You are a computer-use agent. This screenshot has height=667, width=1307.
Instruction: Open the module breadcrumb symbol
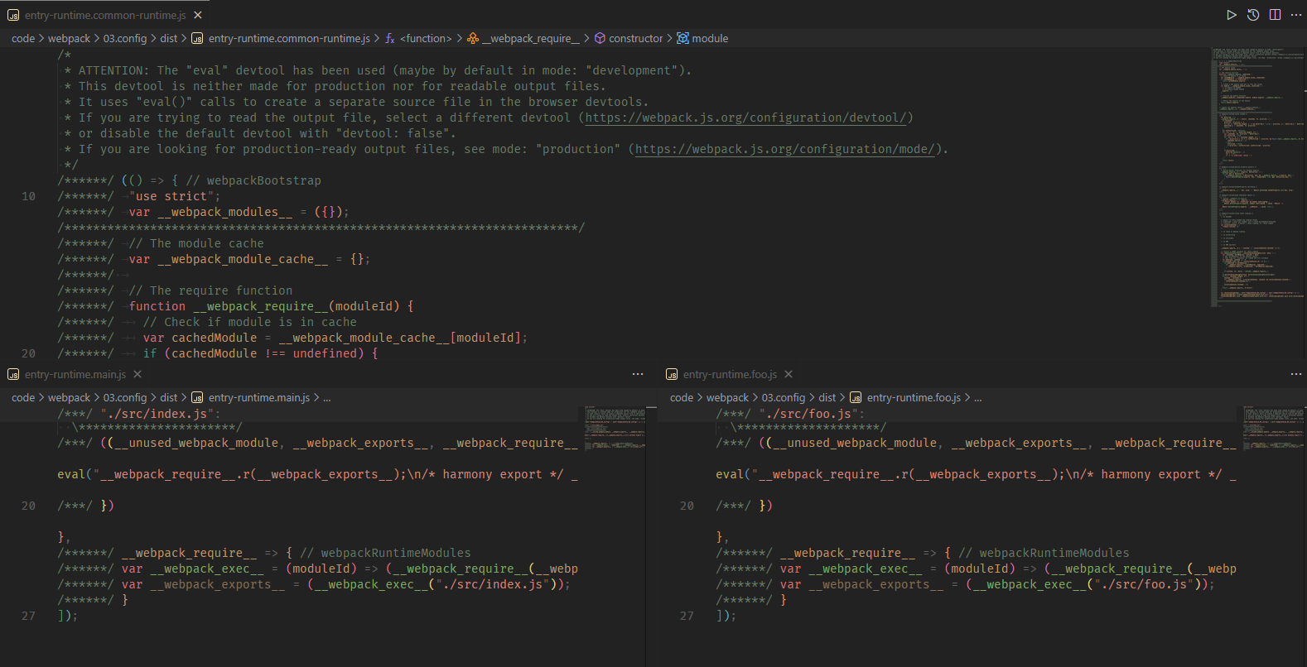[x=710, y=38]
